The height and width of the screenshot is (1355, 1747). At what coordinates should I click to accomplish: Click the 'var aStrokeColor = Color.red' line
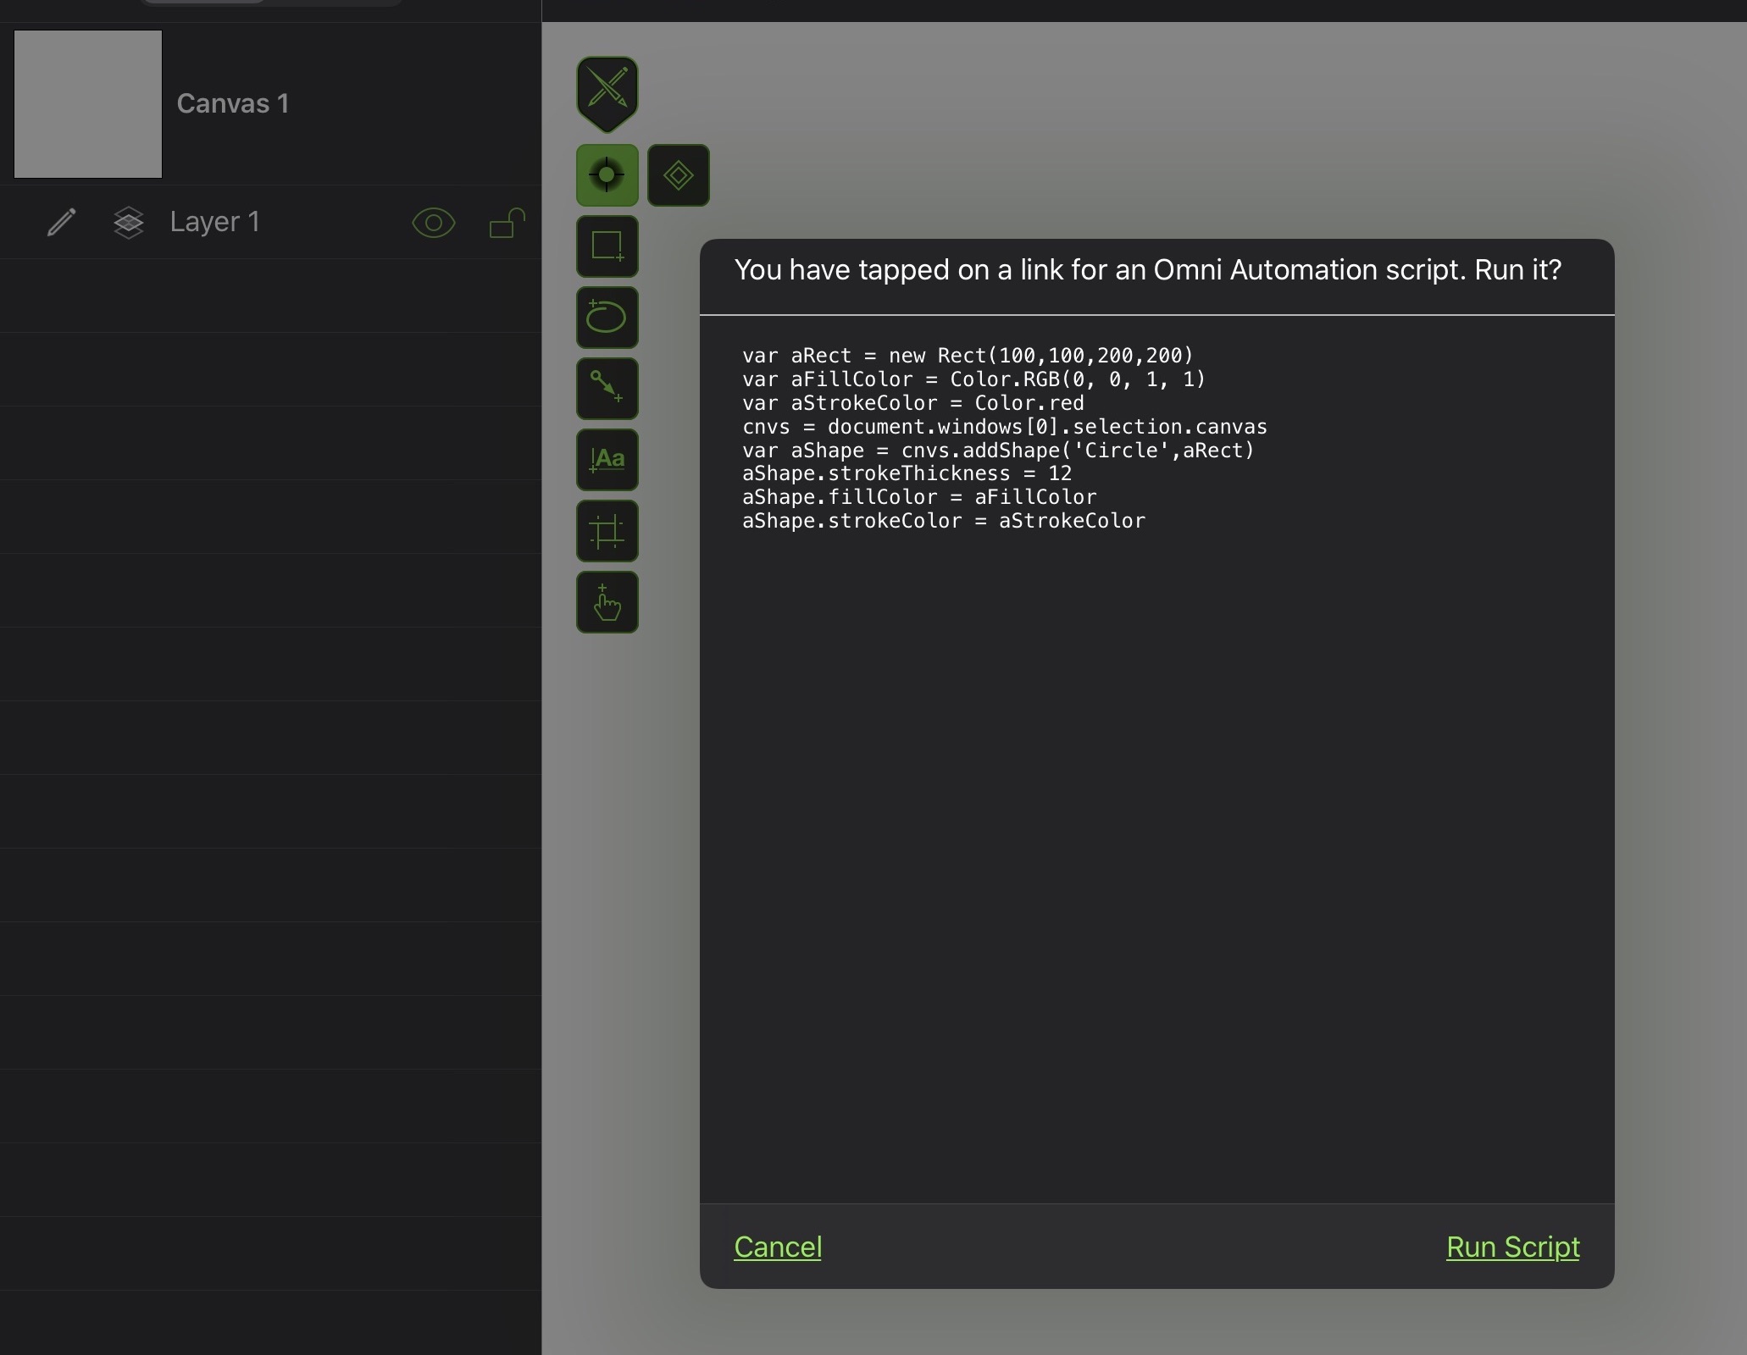click(913, 403)
